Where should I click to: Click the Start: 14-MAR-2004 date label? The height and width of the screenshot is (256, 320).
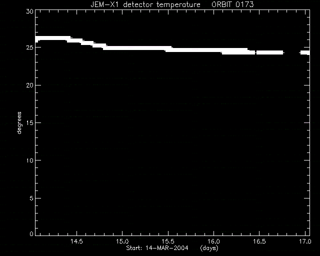(x=157, y=248)
